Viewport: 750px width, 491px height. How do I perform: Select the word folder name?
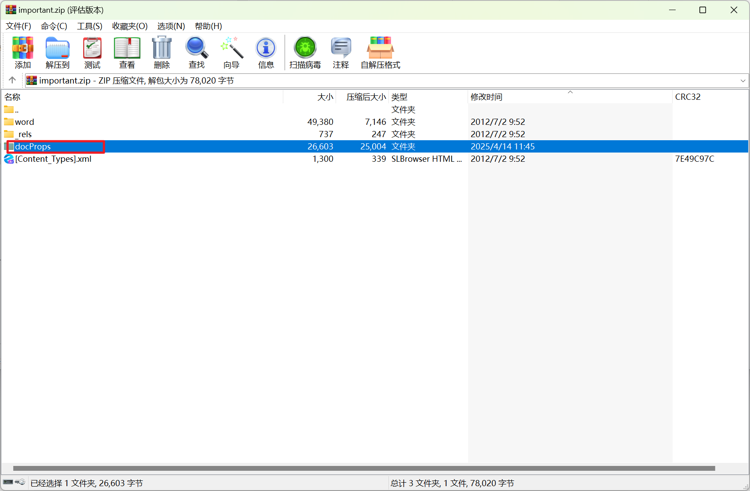click(25, 122)
